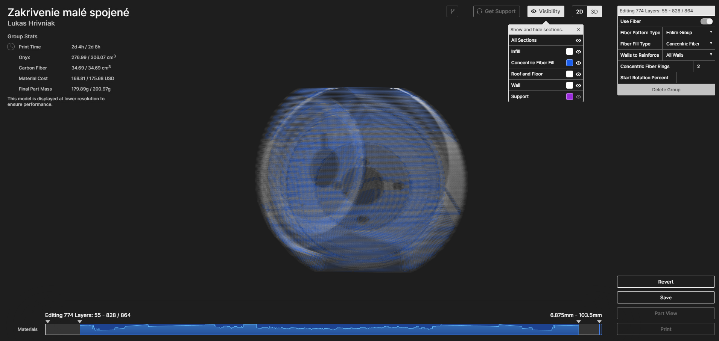Click the blue Concentric Fiber Fill color swatch
Viewport: 719px width, 341px height.
(569, 63)
